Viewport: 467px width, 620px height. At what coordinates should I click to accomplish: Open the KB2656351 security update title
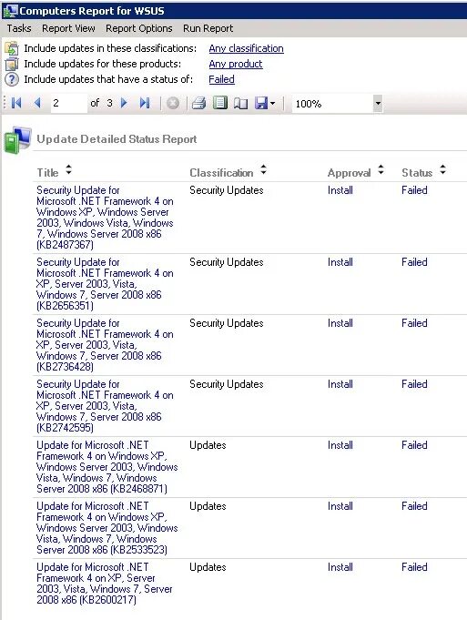pyautogui.click(x=105, y=283)
